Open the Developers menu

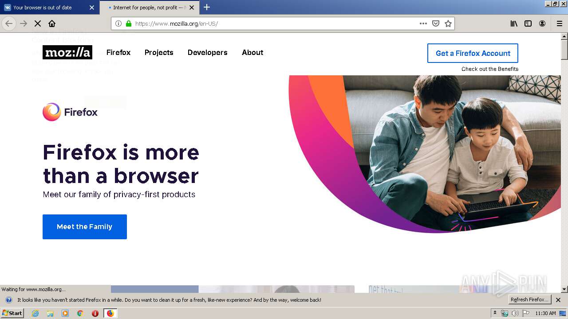[208, 52]
